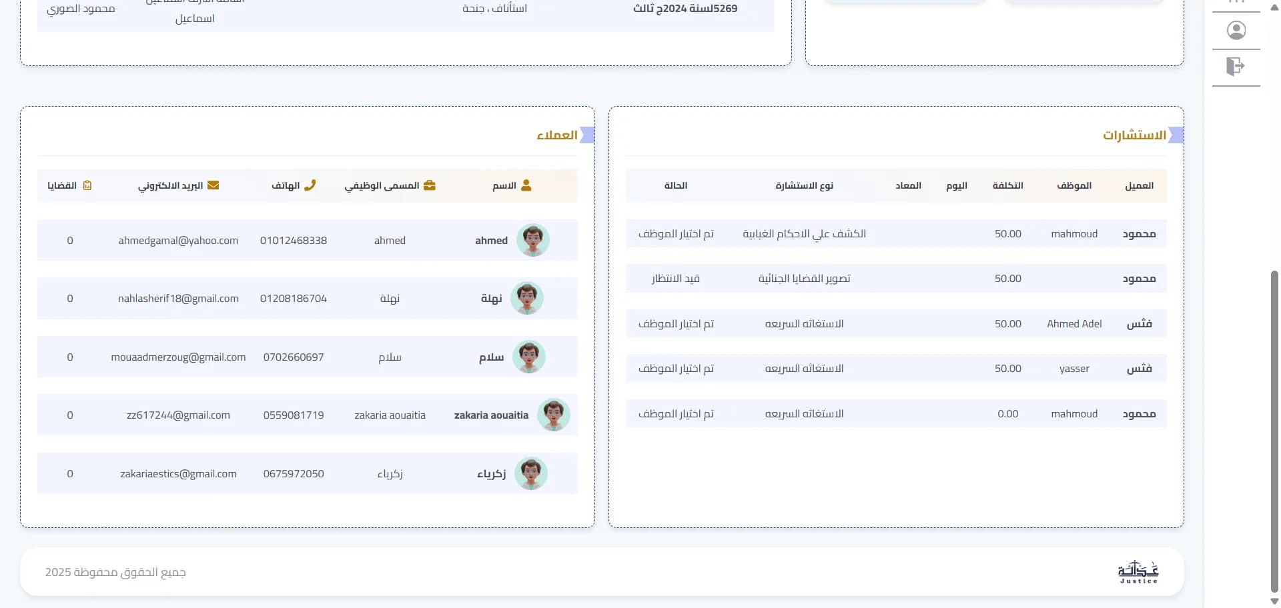Click phone number 01208186704
Screen dimensions: 1281x608
coord(294,299)
